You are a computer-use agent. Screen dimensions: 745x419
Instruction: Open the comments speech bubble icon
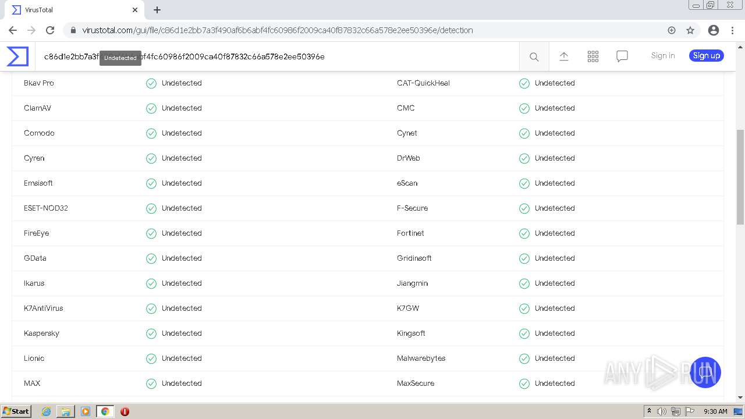(x=622, y=56)
